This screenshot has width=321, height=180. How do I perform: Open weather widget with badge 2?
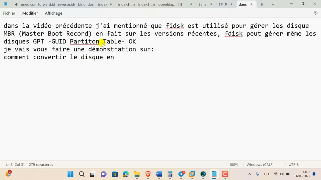8,174
